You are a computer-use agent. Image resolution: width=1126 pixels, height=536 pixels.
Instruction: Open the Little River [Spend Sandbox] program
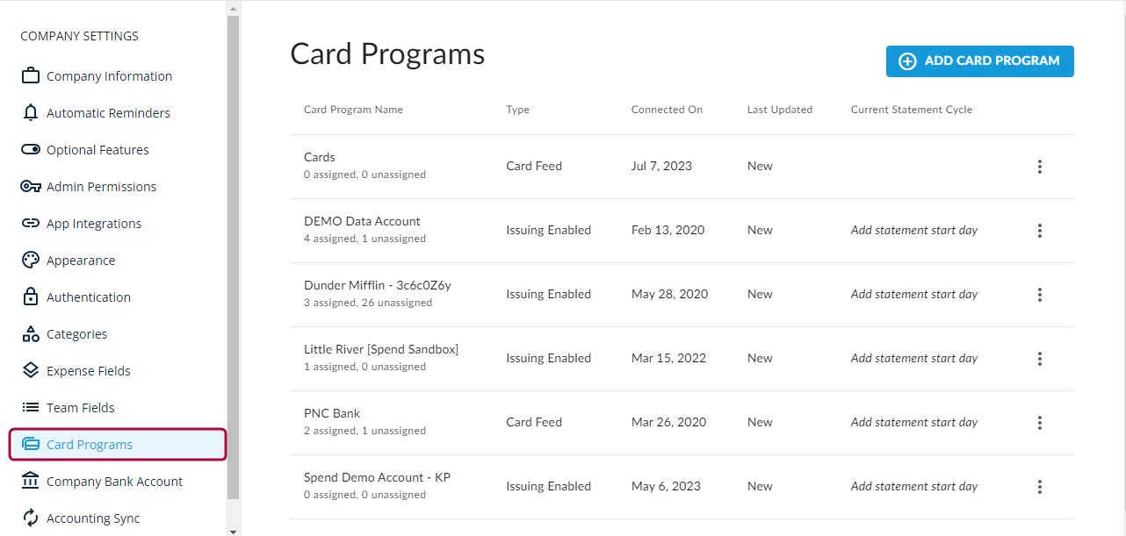[380, 348]
